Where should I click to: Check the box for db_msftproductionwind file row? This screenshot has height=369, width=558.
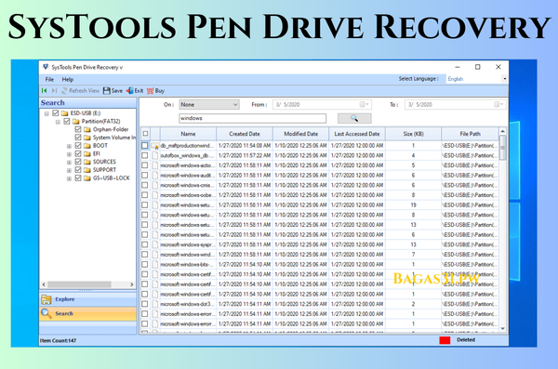[x=145, y=146]
